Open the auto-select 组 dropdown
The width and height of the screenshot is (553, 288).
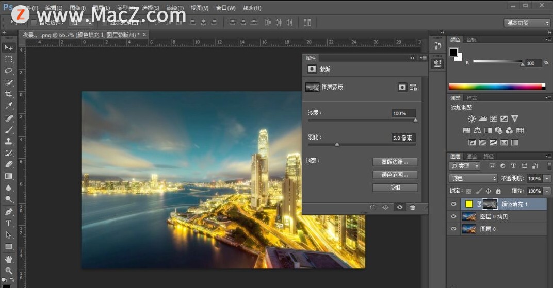(x=82, y=23)
